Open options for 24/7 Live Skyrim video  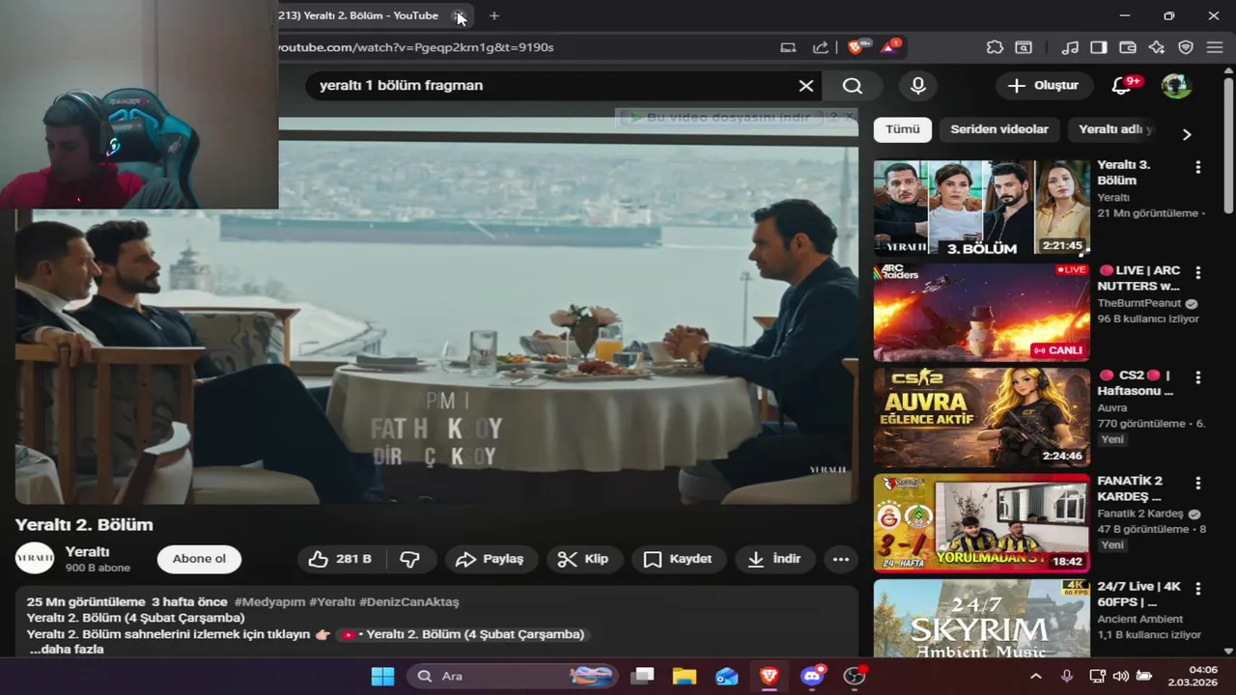(x=1197, y=587)
